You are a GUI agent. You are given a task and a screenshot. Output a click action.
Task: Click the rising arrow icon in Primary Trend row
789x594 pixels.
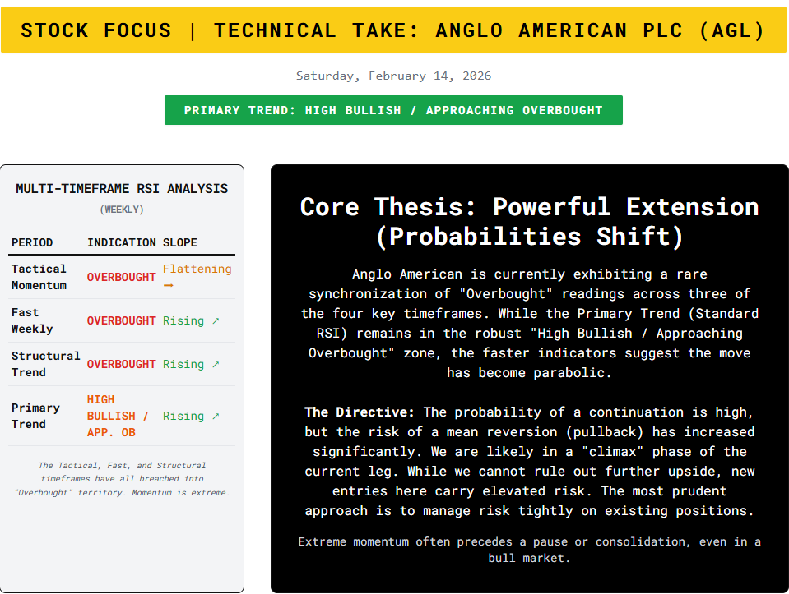(x=216, y=416)
